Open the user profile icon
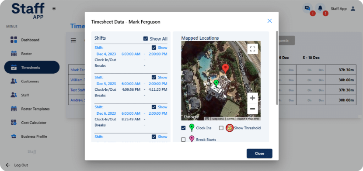363x171 pixels. click(353, 9)
